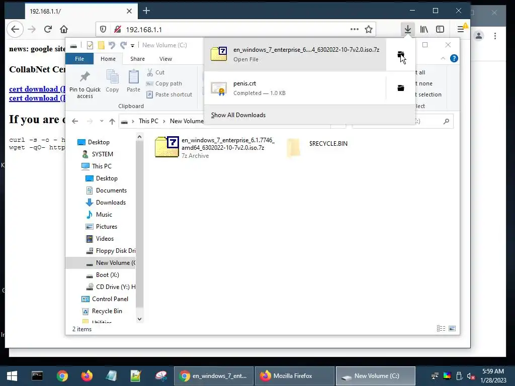515x386 pixels.
Task: Click the navigation pane scroll up arrow
Action: click(x=140, y=137)
